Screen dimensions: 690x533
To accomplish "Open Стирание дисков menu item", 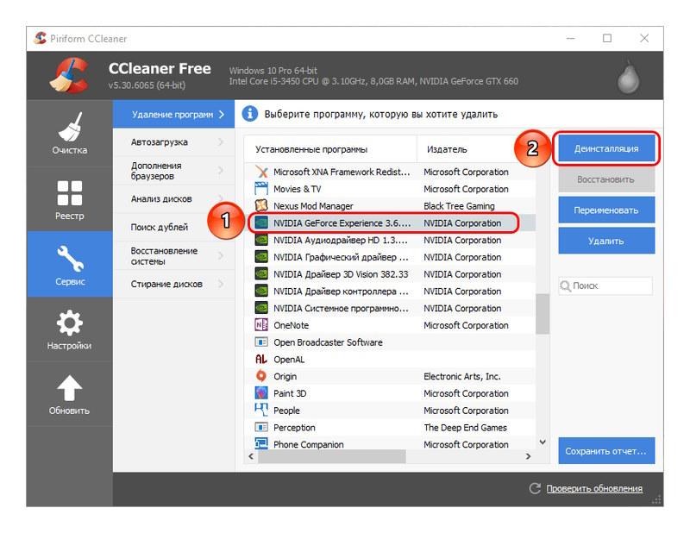I will [x=174, y=285].
